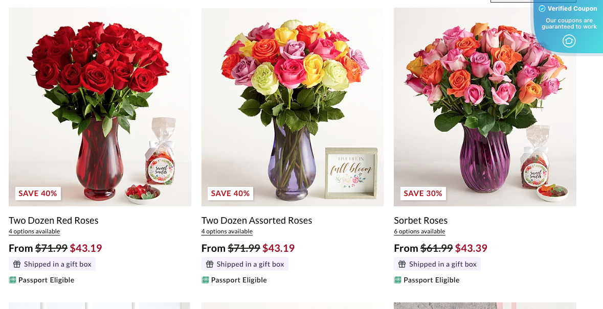
Task: Click the circular home icon in the coupon popup
Action: click(568, 41)
